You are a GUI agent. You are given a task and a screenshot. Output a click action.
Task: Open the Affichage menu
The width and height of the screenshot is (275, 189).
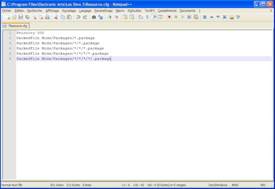tap(52, 11)
